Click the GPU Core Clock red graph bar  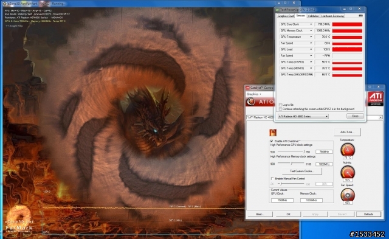click(347, 24)
